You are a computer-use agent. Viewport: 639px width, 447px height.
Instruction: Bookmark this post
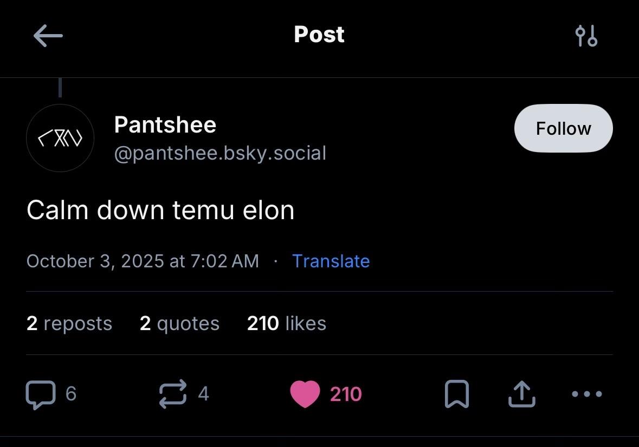pyautogui.click(x=456, y=393)
